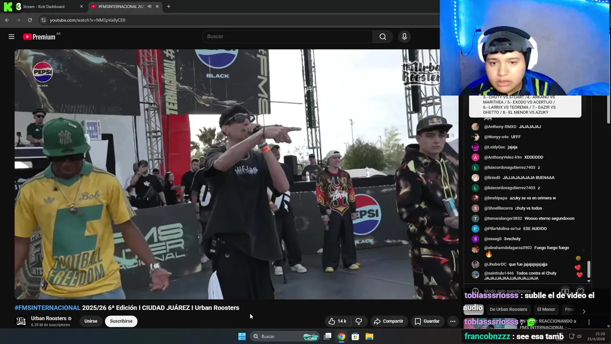Click scrollbar beside pinned chat message
Image resolution: width=611 pixels, height=344 pixels.
pos(609,109)
